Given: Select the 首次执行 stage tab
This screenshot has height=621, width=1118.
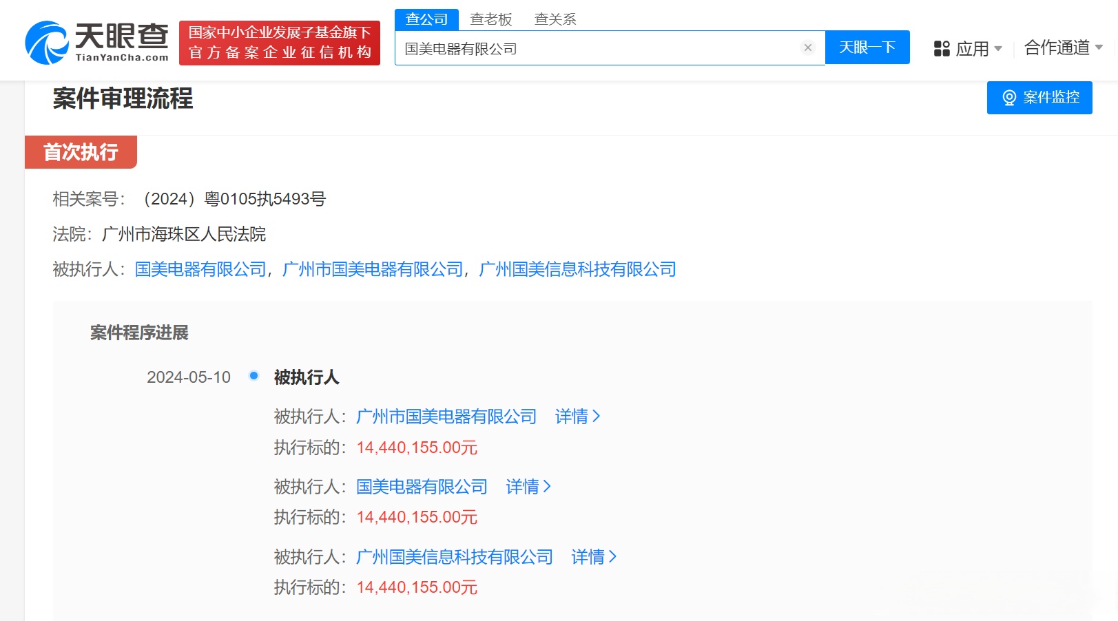Looking at the screenshot, I should pyautogui.click(x=81, y=152).
